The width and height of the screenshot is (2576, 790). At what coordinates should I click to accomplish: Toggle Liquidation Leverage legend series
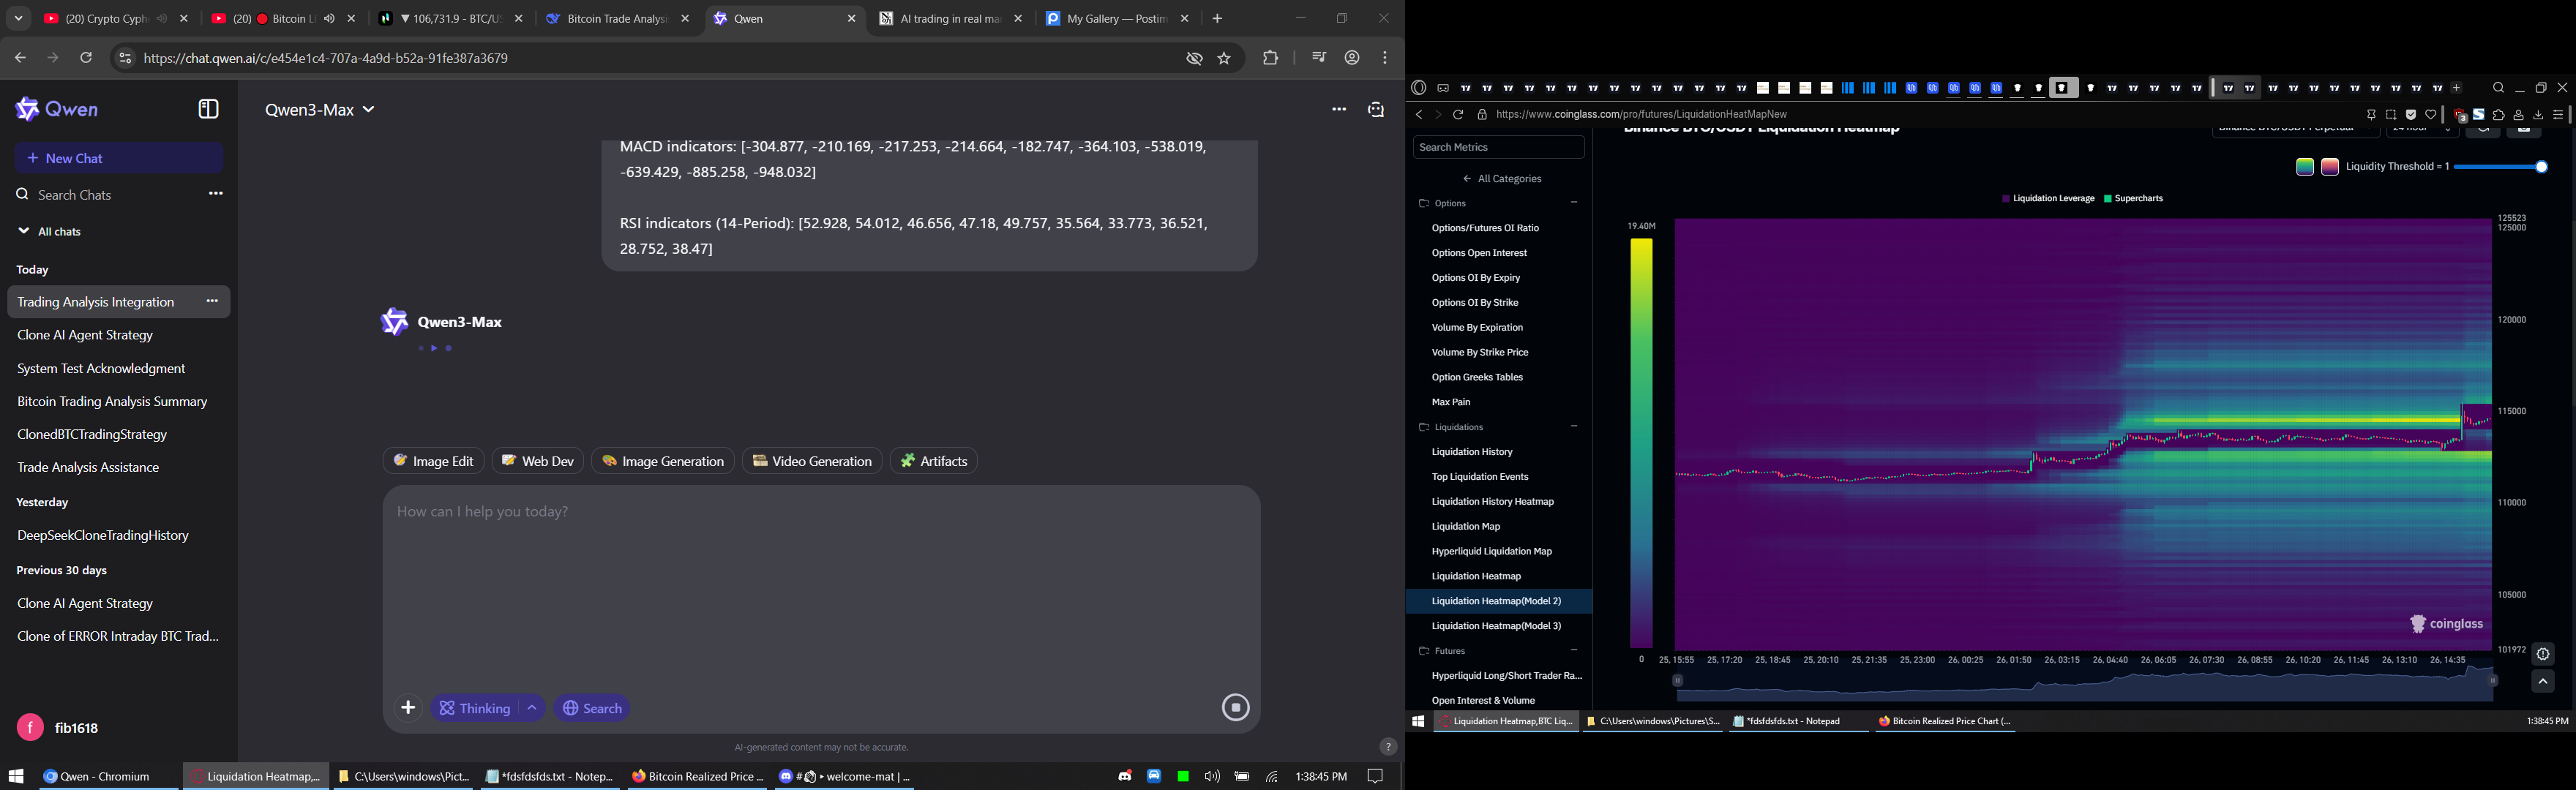(x=2048, y=199)
